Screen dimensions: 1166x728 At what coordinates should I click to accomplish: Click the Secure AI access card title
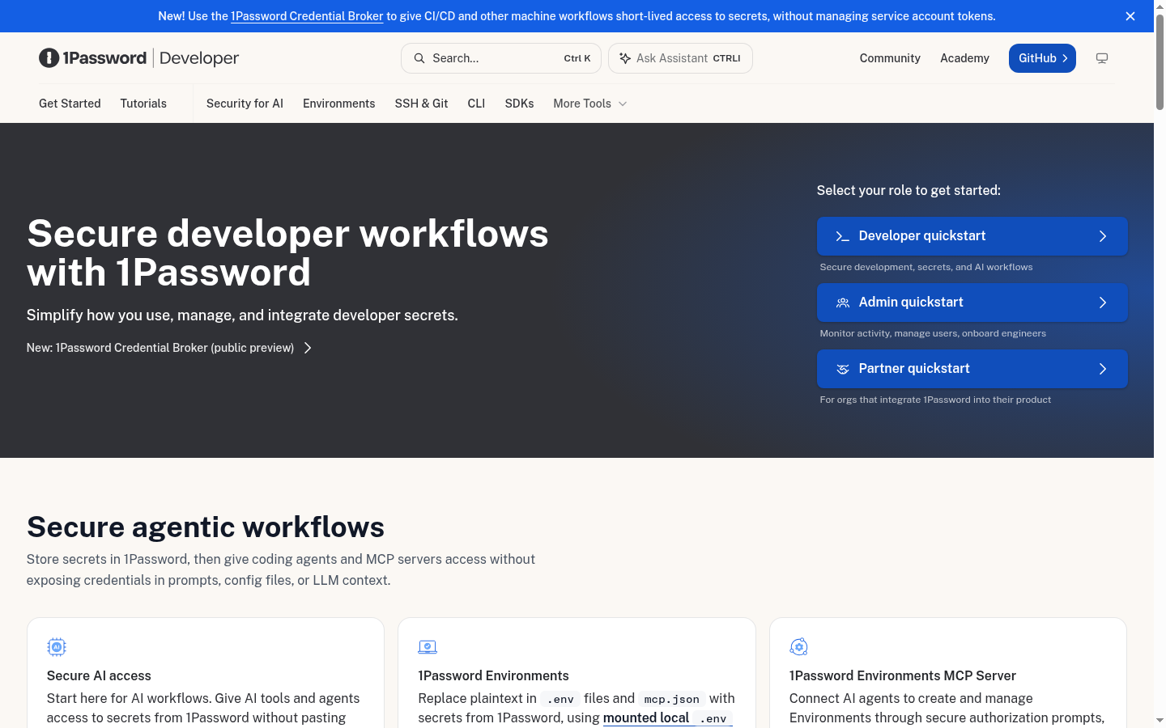tap(99, 676)
